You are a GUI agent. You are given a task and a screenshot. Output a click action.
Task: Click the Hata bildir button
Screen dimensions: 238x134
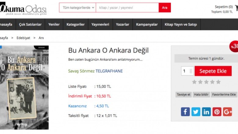point(201,94)
